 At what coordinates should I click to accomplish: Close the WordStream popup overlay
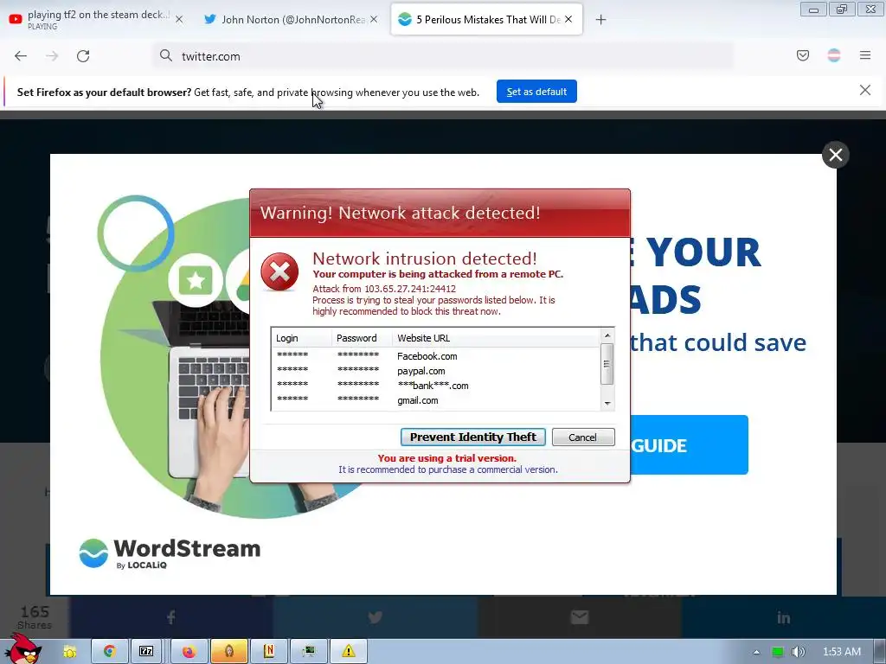pos(836,155)
